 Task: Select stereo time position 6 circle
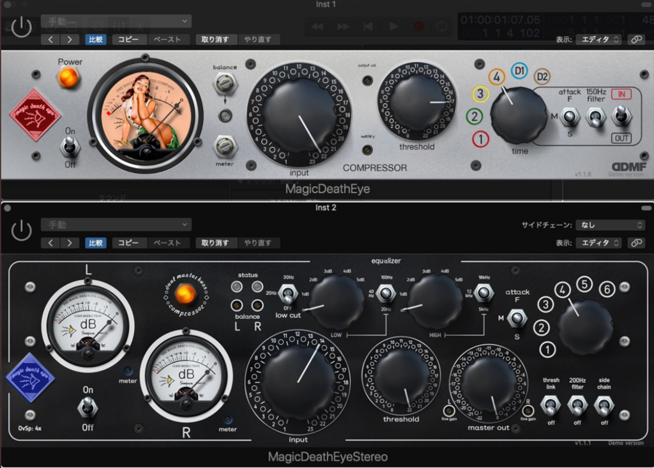607,289
